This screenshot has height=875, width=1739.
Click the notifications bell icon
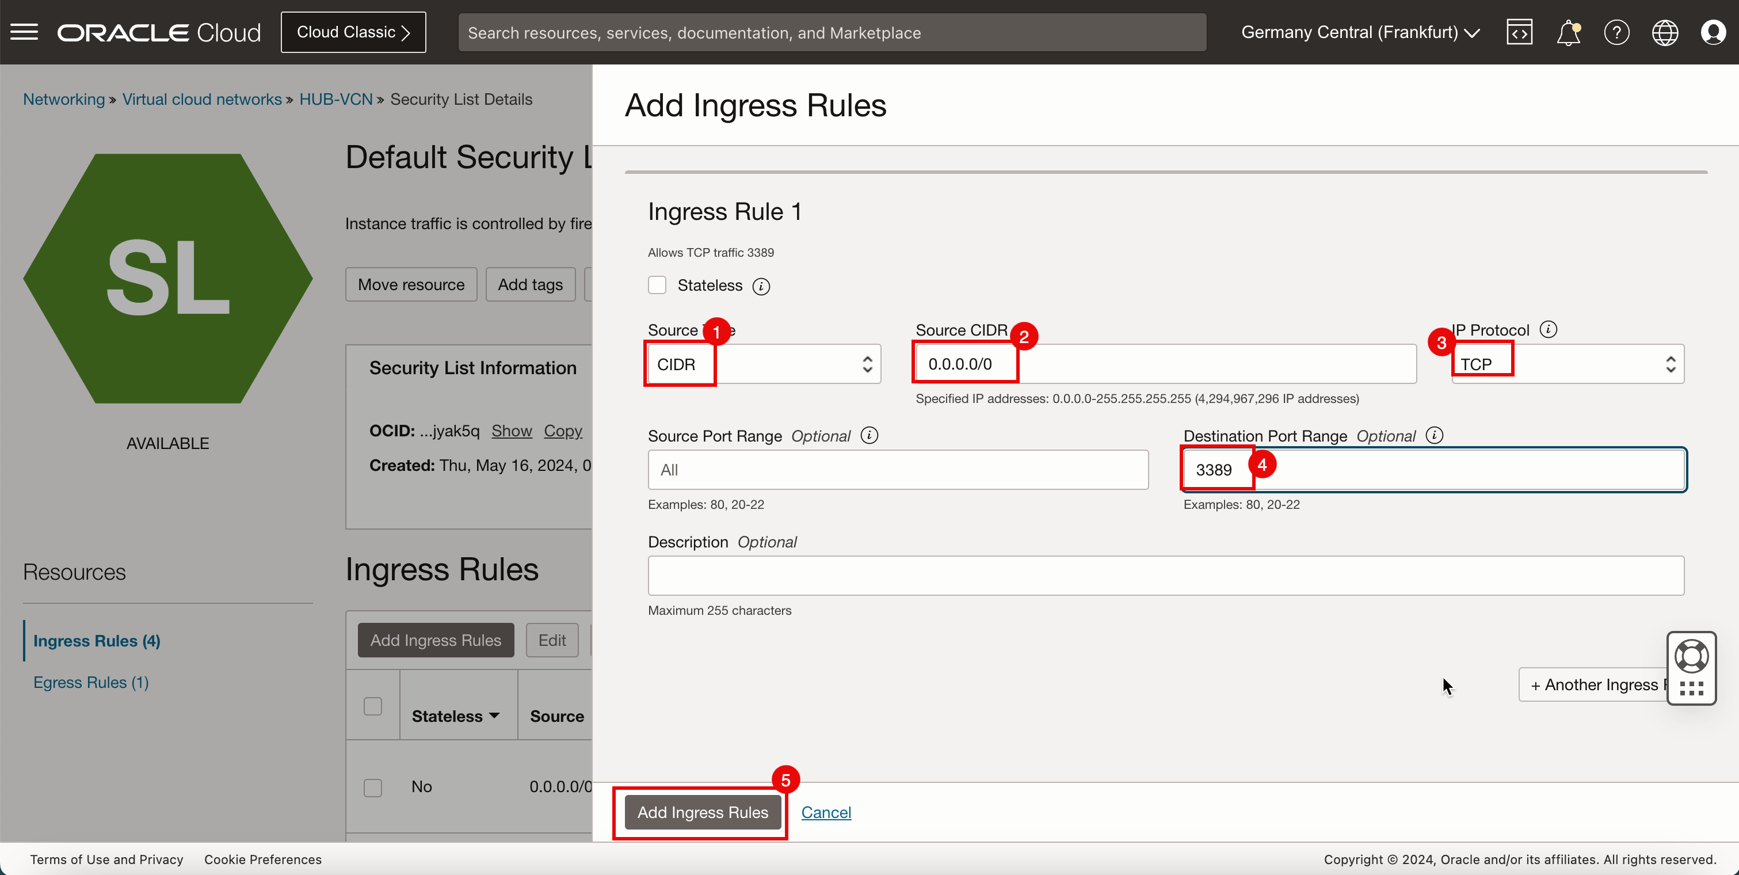(1568, 32)
